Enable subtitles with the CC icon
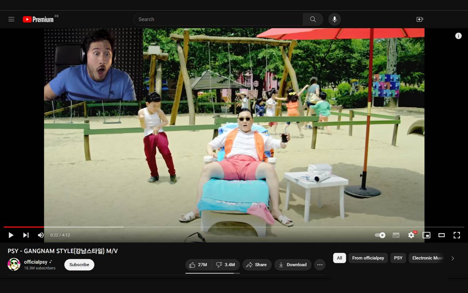This screenshot has width=468, height=293. click(396, 235)
